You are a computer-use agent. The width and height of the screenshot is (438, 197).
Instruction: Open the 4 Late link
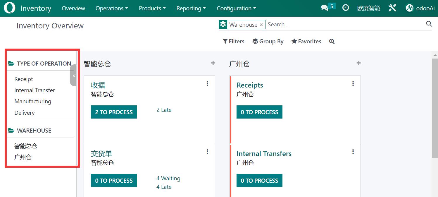[164, 187]
